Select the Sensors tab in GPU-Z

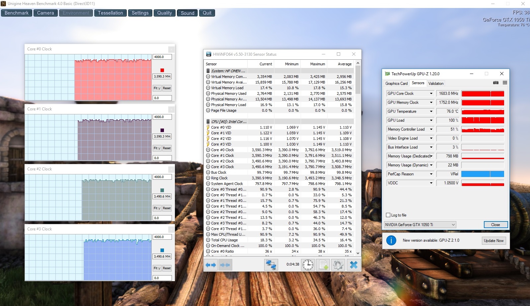[x=418, y=83]
